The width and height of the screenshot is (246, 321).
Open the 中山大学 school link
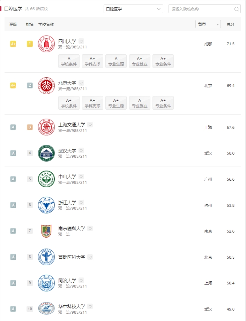[x=67, y=177]
